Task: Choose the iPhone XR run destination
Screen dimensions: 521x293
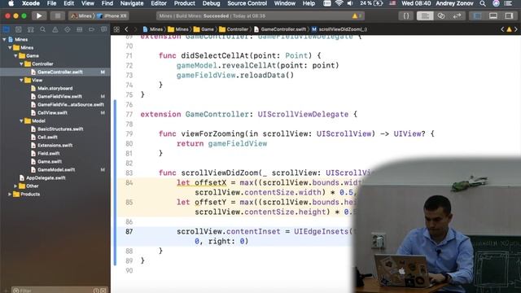Action: (x=112, y=15)
